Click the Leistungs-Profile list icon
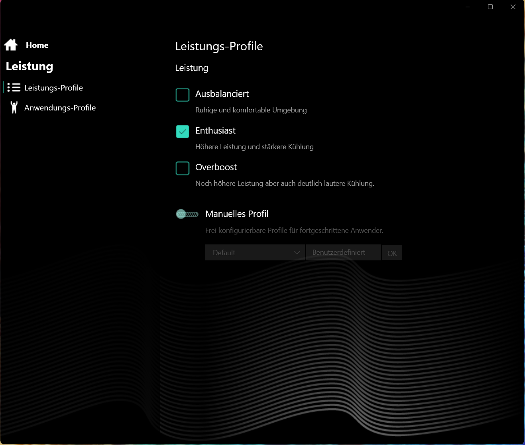Image resolution: width=525 pixels, height=445 pixels. [x=14, y=88]
